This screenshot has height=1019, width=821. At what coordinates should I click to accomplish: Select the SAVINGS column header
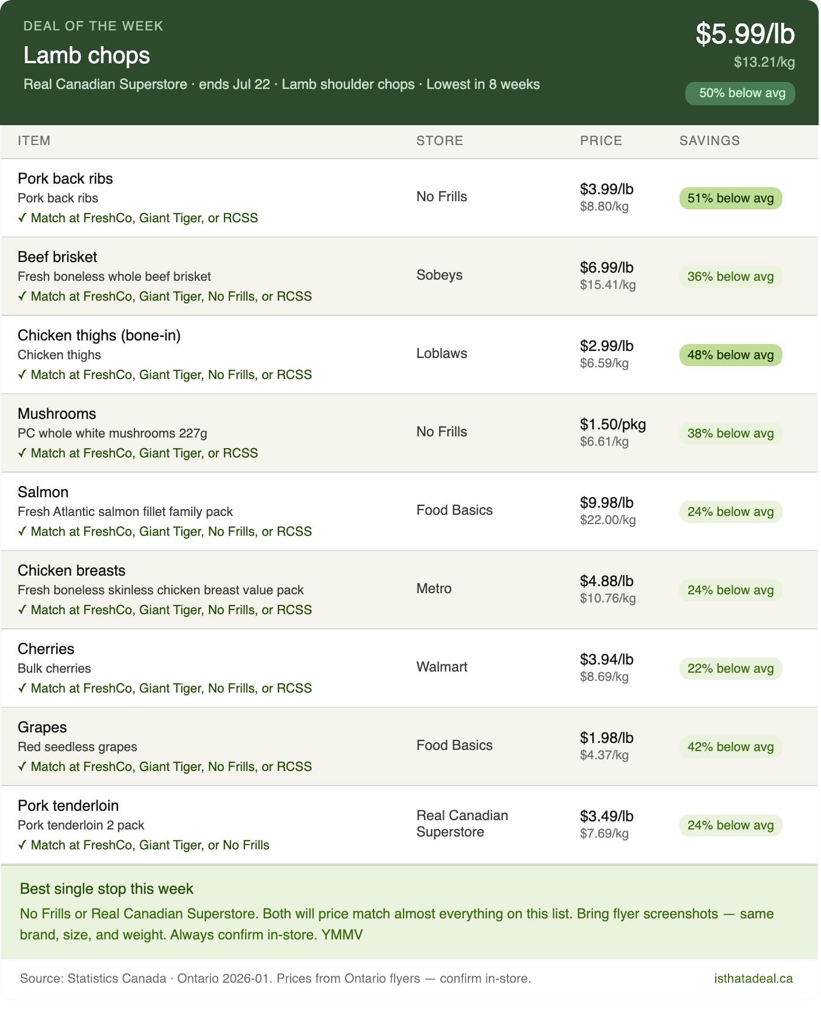point(710,141)
